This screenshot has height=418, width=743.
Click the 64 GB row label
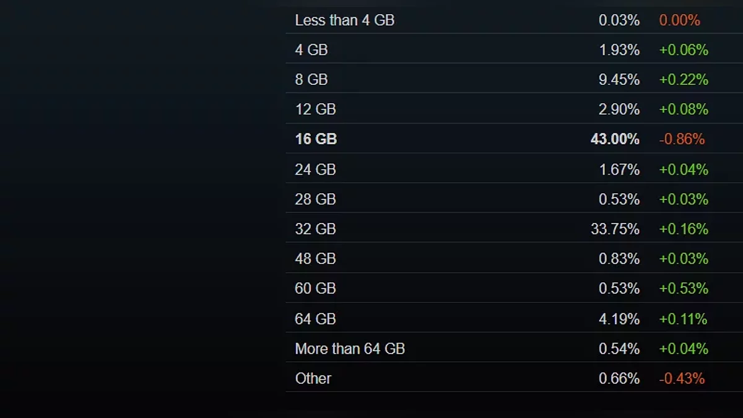point(315,319)
